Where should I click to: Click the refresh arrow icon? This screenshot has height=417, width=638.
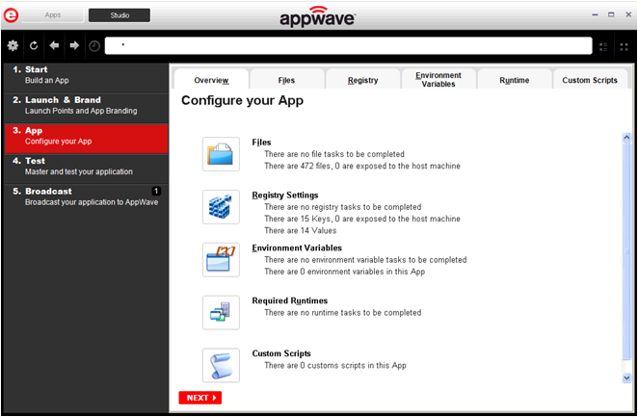point(34,45)
